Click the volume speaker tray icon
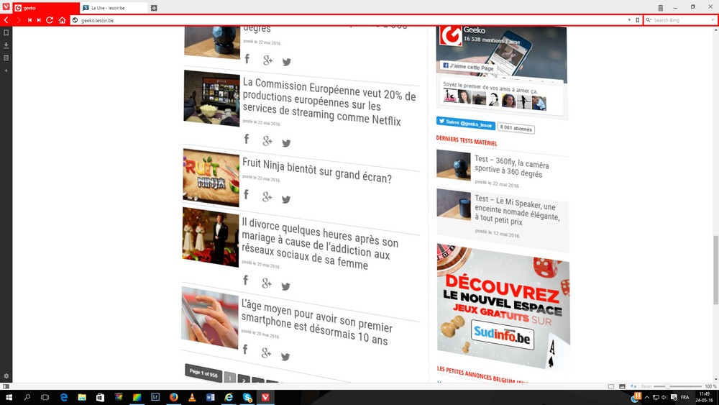 point(664,397)
